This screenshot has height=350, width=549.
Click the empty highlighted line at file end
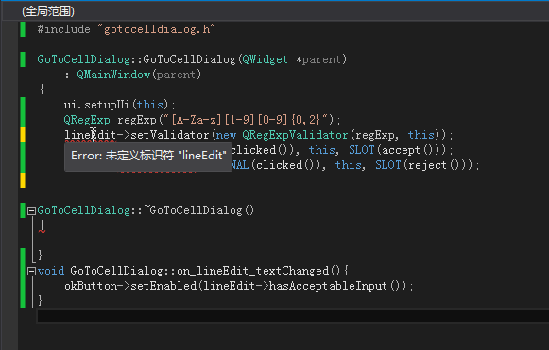tap(293, 316)
